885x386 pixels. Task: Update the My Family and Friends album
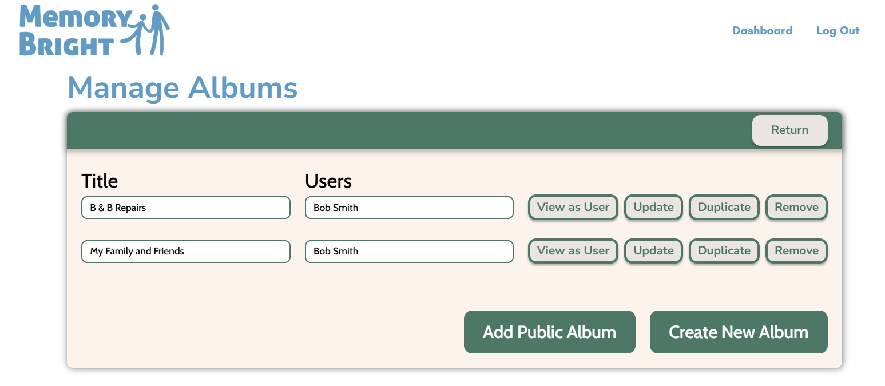point(653,251)
